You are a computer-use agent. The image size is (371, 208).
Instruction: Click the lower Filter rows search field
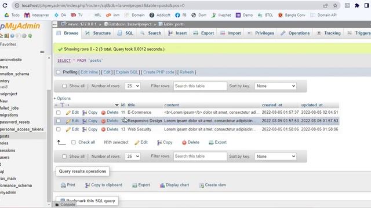pos(200,157)
